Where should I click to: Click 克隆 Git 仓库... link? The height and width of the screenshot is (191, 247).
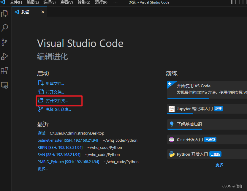pyautogui.click(x=58, y=109)
